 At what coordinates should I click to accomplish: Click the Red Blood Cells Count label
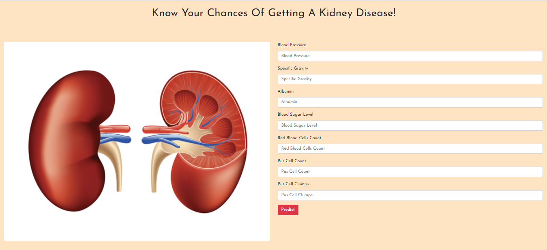point(299,138)
